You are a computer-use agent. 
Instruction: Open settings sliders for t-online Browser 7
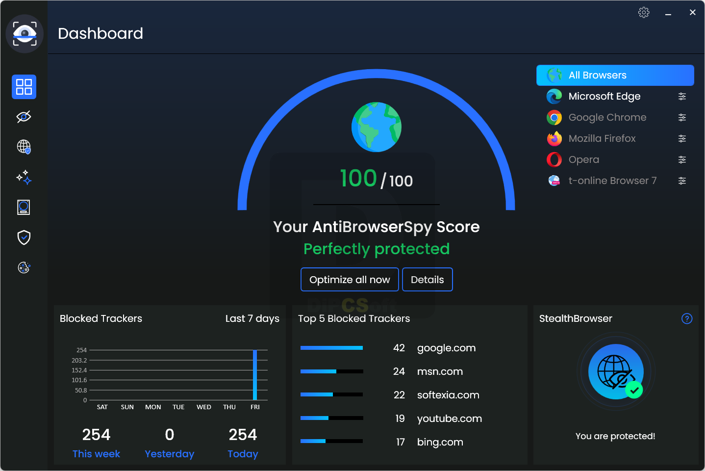(682, 181)
